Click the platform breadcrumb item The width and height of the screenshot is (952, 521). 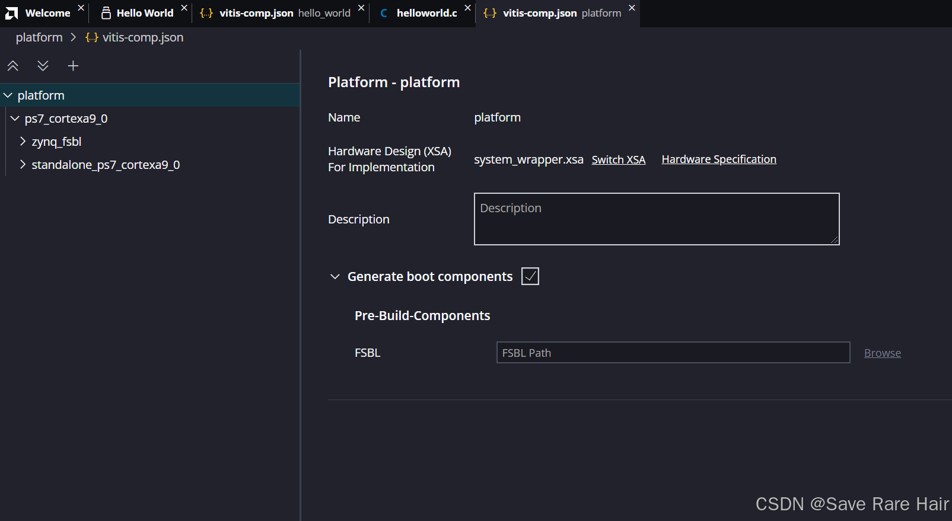pyautogui.click(x=39, y=37)
